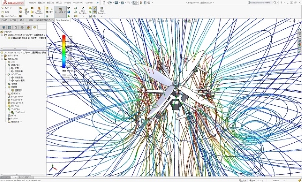The image size is (302, 182).
Task: Click the New document icon
Action: pos(104,3)
